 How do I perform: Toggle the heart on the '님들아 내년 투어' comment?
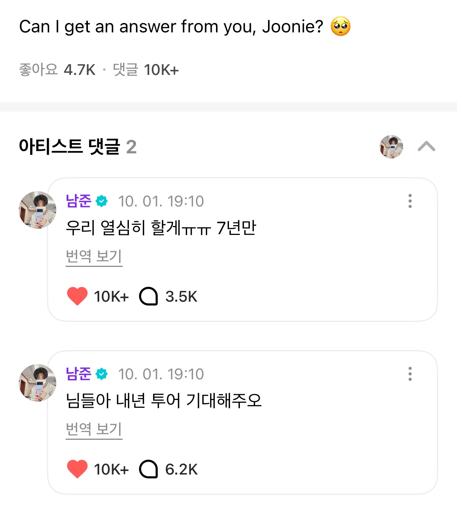pos(77,469)
